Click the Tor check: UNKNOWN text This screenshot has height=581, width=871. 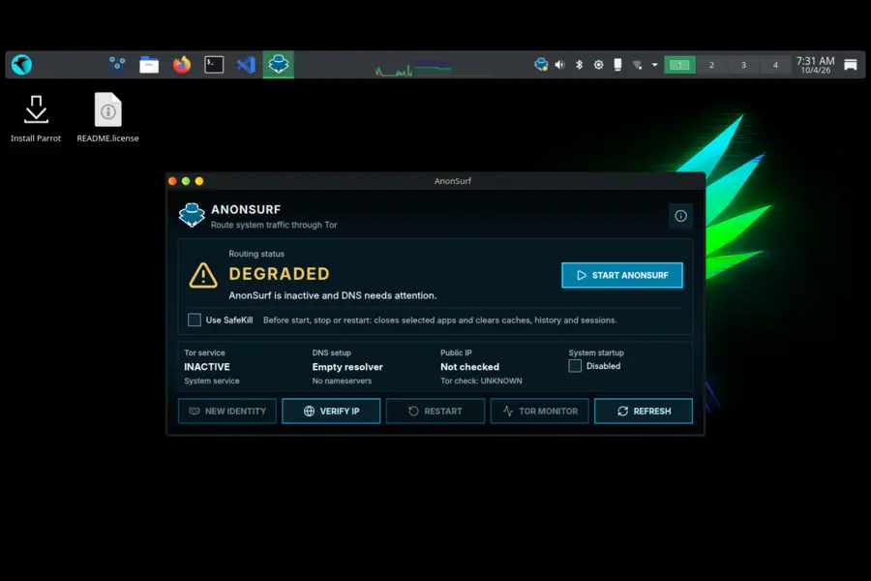(x=481, y=381)
